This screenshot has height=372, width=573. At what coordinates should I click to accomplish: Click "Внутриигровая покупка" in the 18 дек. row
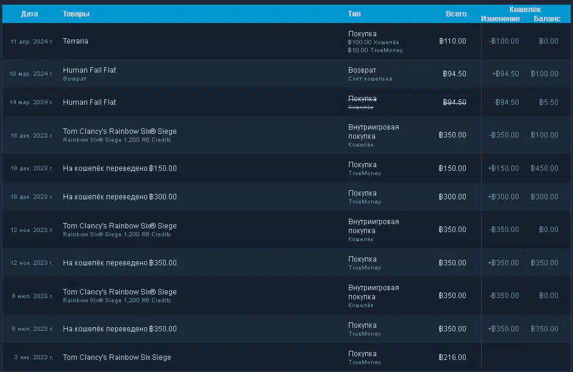pyautogui.click(x=374, y=131)
